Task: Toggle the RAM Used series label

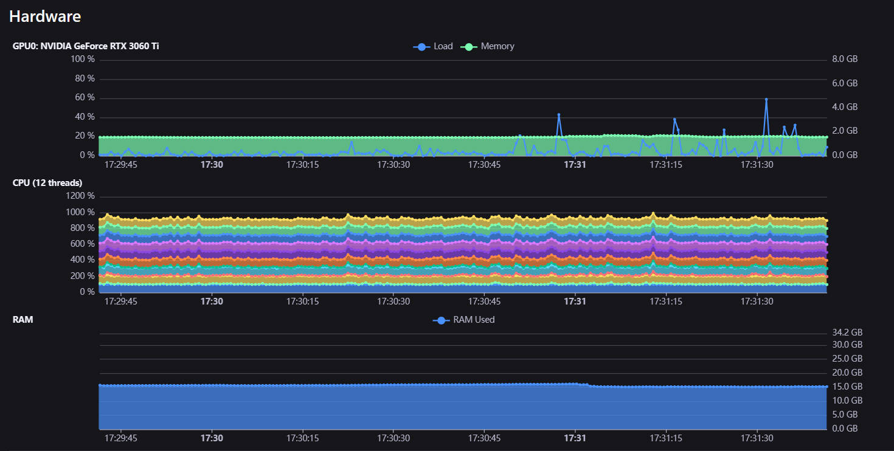Action: (x=474, y=320)
